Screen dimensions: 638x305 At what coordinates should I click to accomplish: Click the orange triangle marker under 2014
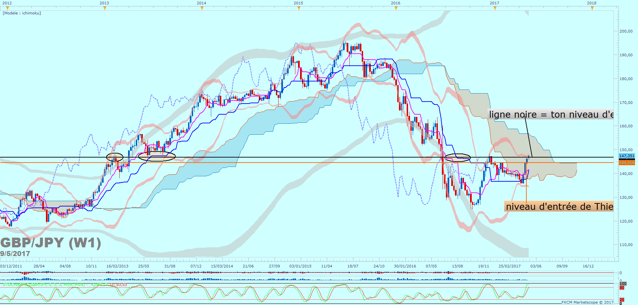201,8
